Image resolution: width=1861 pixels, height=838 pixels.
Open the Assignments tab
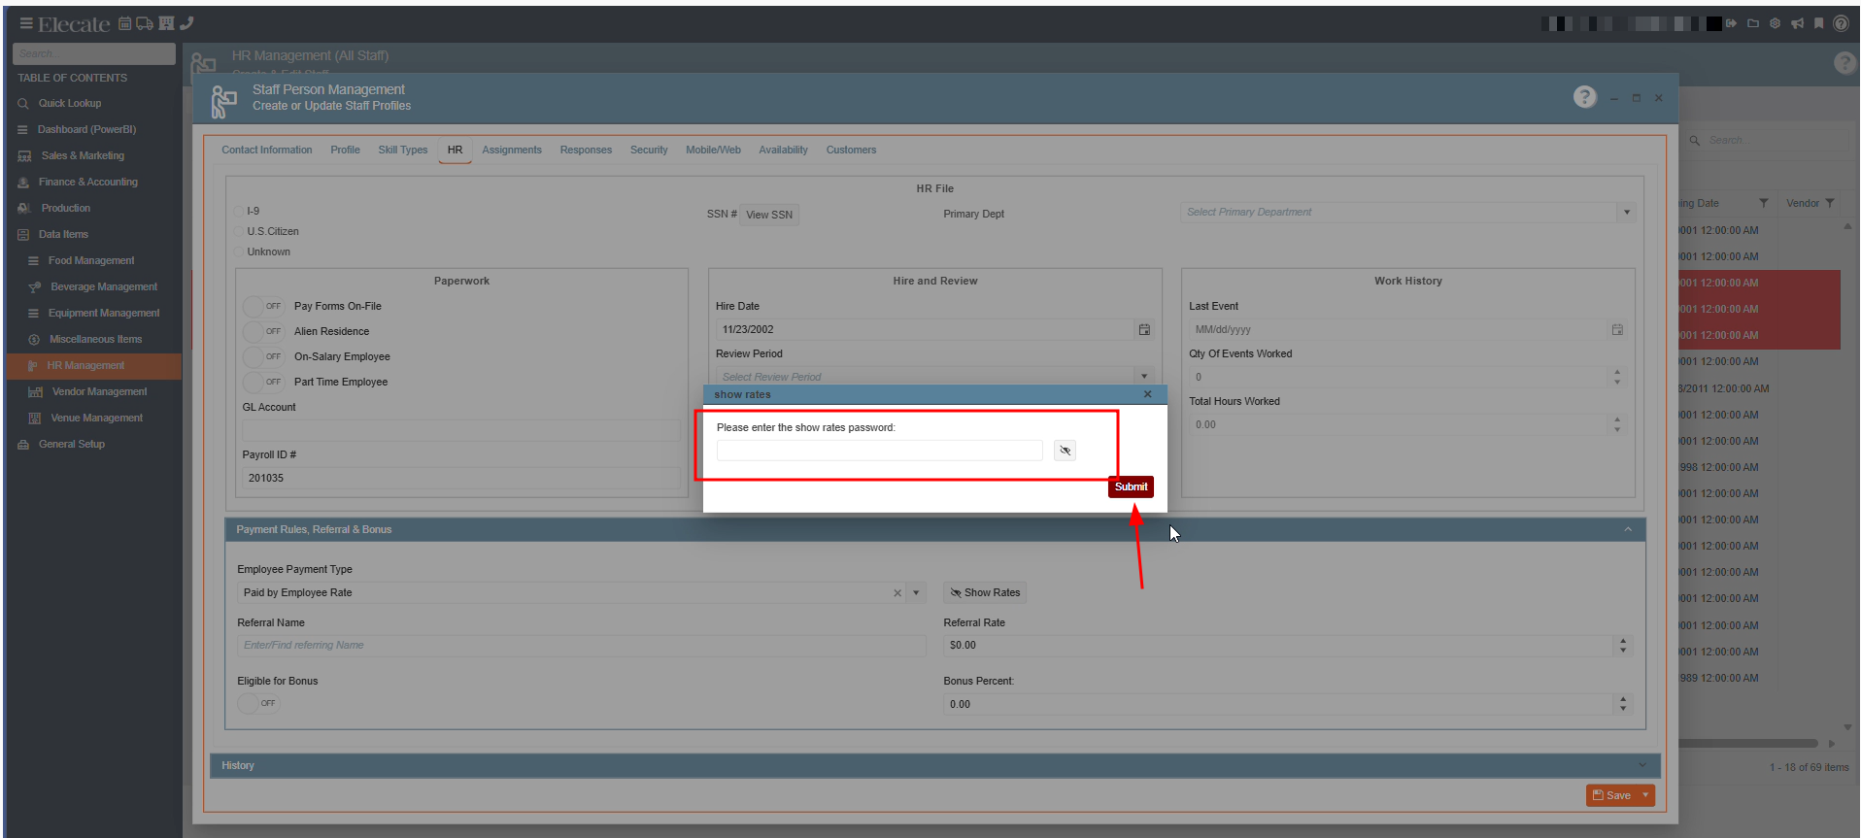click(511, 150)
